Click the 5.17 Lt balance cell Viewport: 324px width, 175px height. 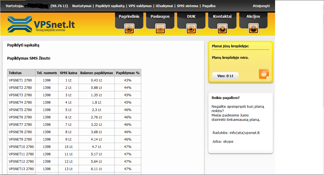96,154
